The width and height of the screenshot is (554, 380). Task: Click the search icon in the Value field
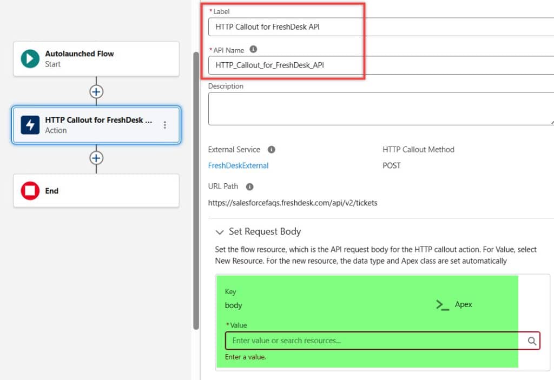[532, 341]
